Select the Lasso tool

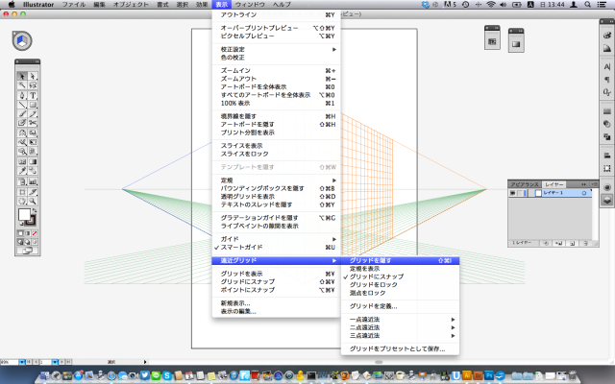click(x=33, y=85)
